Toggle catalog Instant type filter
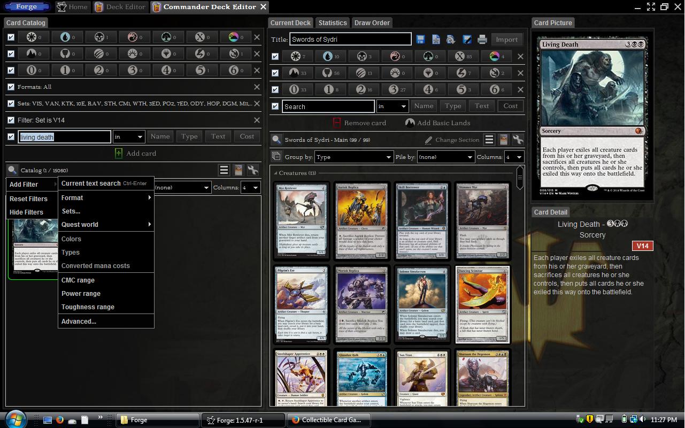Screen dimensions: 685x428 [202, 53]
